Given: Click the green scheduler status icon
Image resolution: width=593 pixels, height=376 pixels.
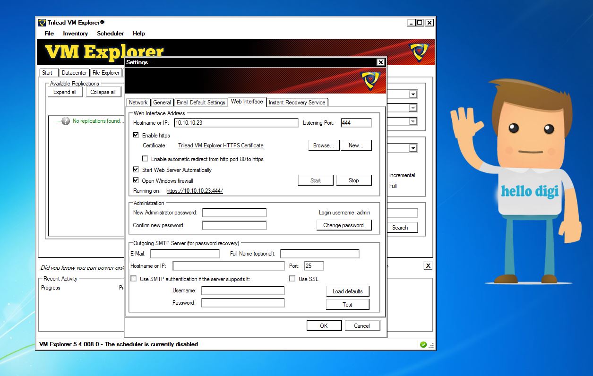Looking at the screenshot, I should [423, 344].
